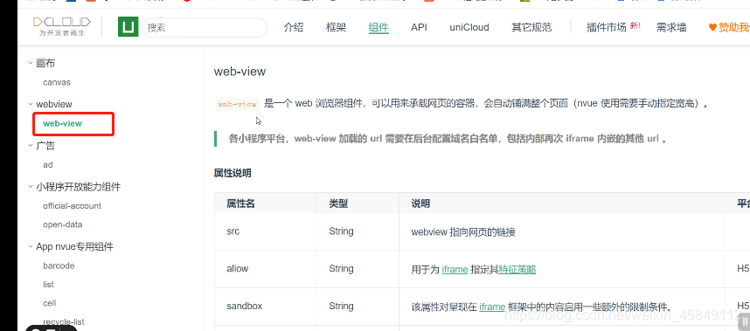Click the heart icon next to 赞助我们

click(712, 28)
